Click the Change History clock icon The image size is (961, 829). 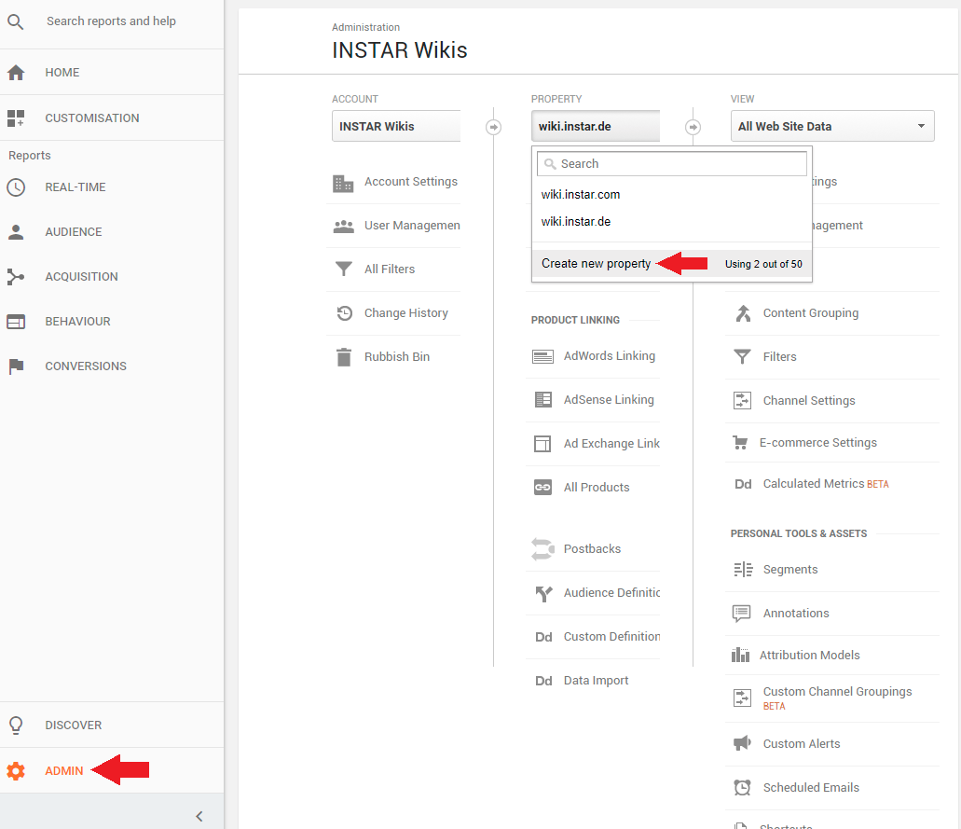pyautogui.click(x=345, y=313)
